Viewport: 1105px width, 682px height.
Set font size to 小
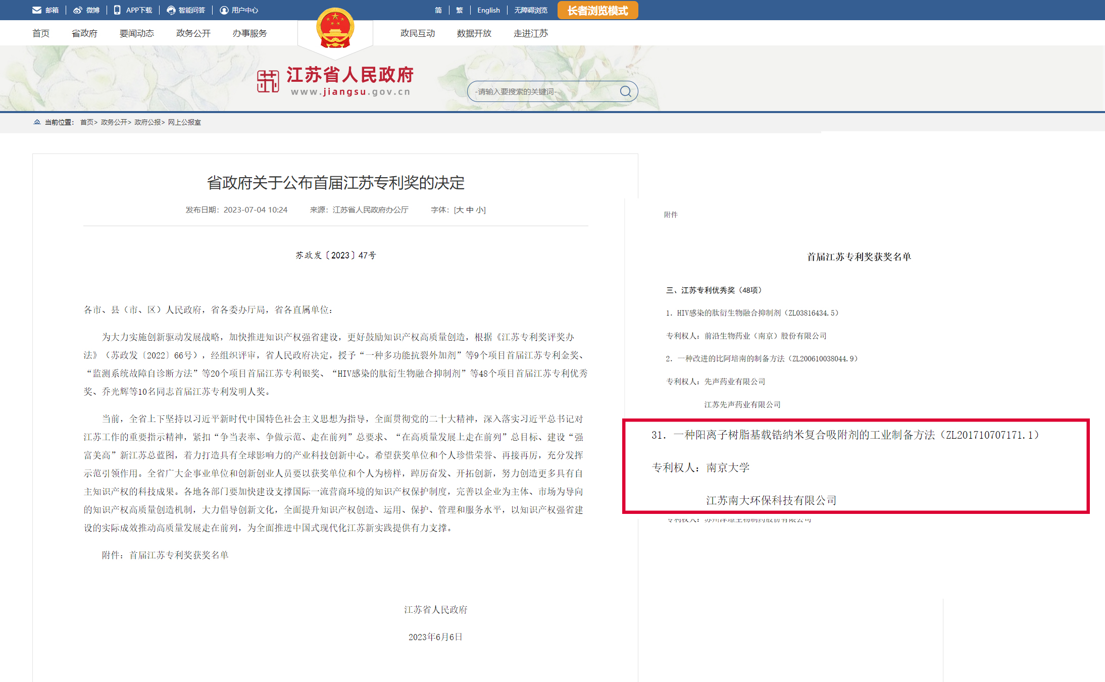(x=479, y=210)
